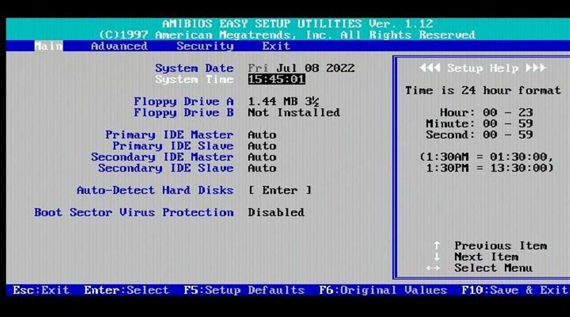Select Primary IDE Slave Auto value
Screen dimensions: 570x317
[262, 146]
